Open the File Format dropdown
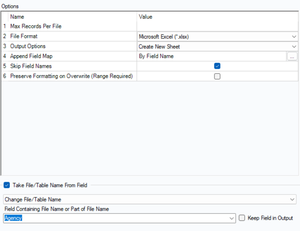300x231 pixels. (x=294, y=37)
